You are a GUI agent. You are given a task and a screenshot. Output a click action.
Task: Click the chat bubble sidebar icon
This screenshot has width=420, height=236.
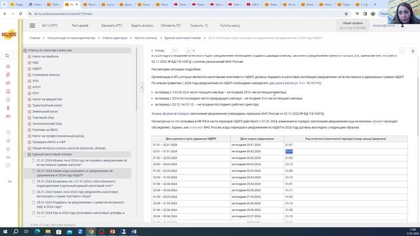pos(8,165)
